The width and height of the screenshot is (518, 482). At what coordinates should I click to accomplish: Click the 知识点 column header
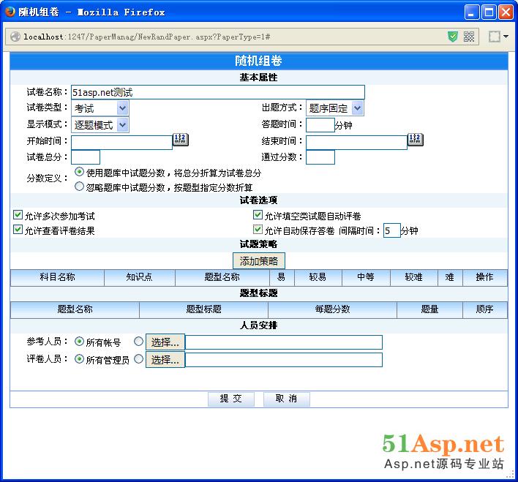pos(140,277)
